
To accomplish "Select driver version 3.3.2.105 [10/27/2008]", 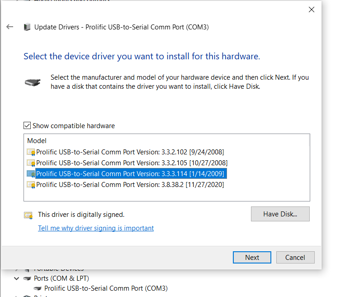I will pyautogui.click(x=132, y=163).
